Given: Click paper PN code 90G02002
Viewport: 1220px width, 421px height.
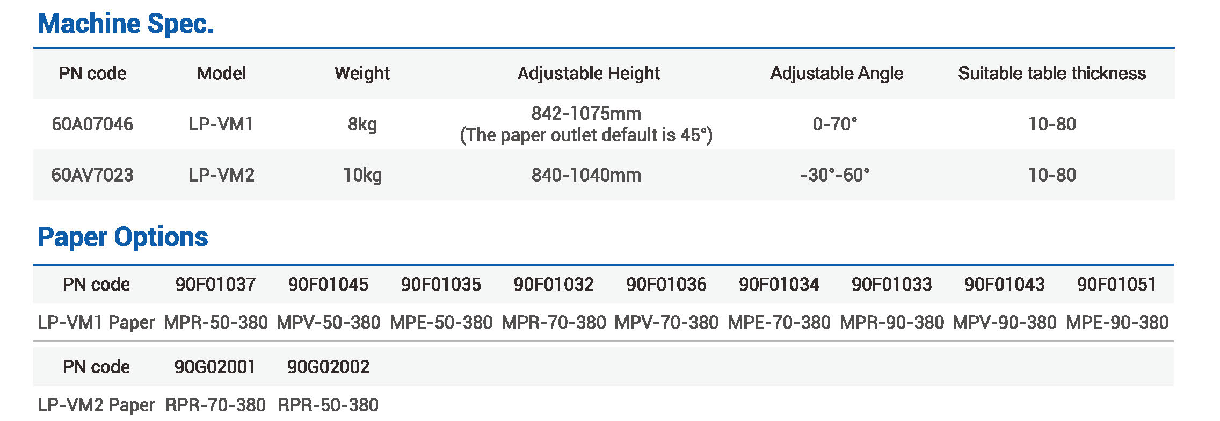Looking at the screenshot, I should 328,367.
